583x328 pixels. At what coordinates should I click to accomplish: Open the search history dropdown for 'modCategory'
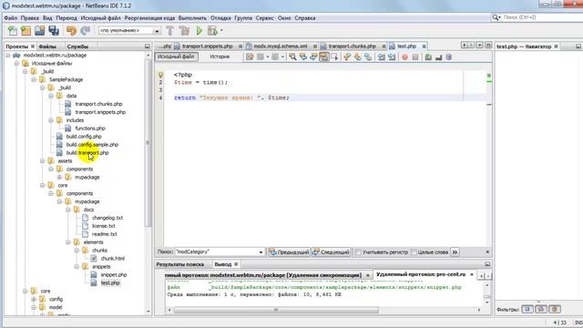(261, 252)
